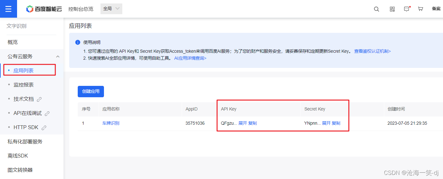This screenshot has width=443, height=179.
Task: Open the product grid icon
Action: tap(392, 9)
